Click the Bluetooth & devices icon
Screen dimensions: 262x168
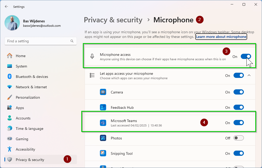(10, 77)
